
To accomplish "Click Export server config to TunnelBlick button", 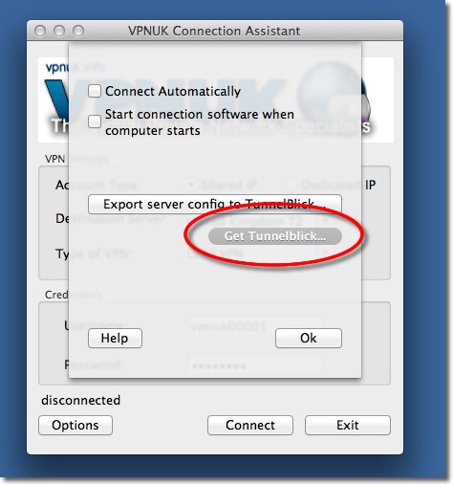I will click(x=215, y=204).
